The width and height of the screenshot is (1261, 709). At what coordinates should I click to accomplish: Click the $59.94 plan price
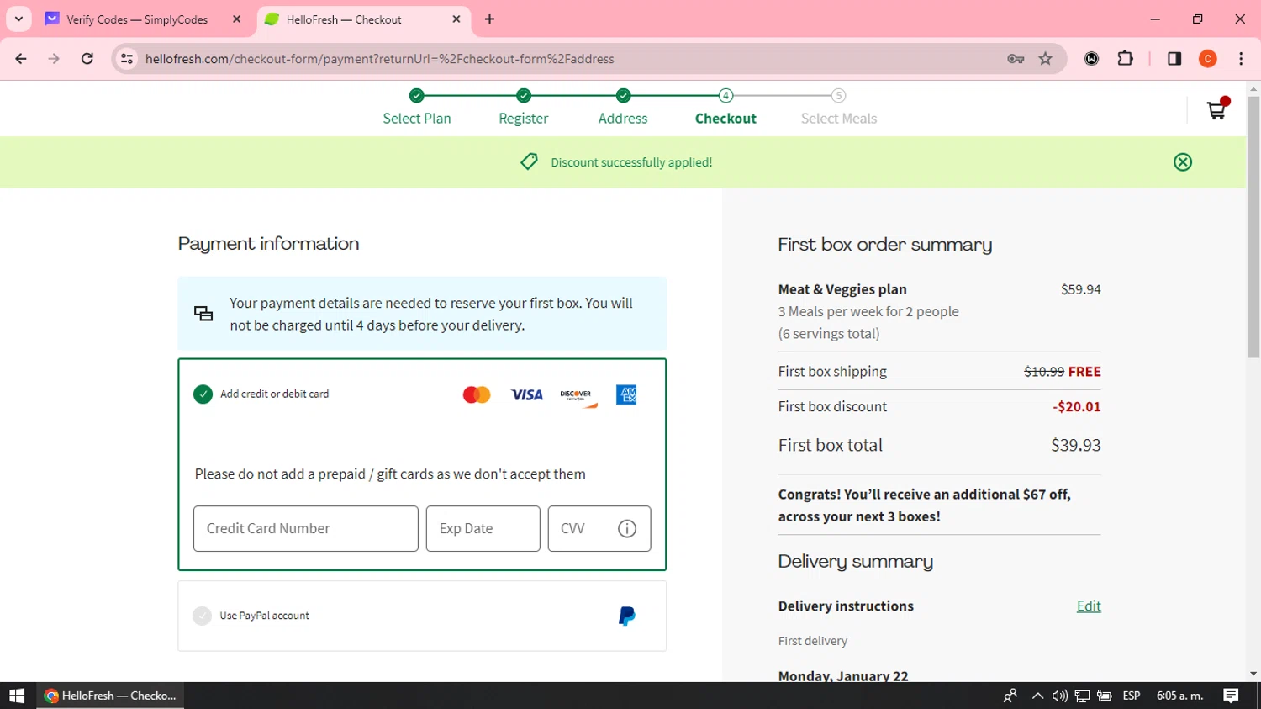1081,289
